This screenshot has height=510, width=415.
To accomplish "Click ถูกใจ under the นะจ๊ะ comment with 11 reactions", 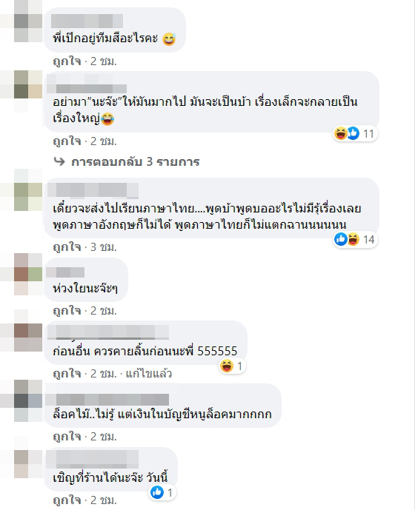I will pyautogui.click(x=67, y=141).
